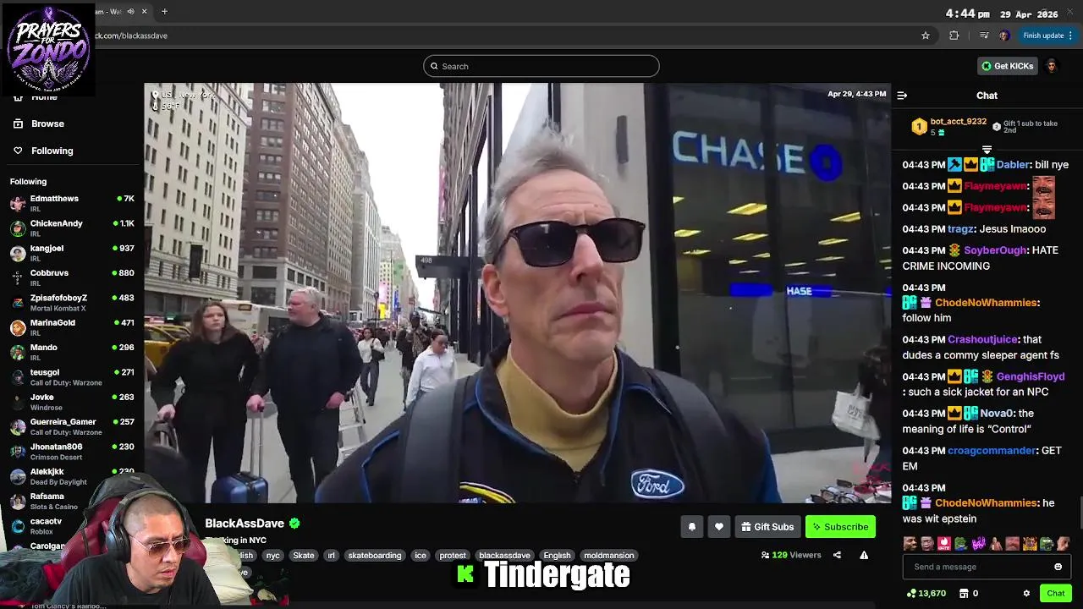The height and width of the screenshot is (609, 1083).
Task: Open a new browser tab with plus
Action: [164, 11]
